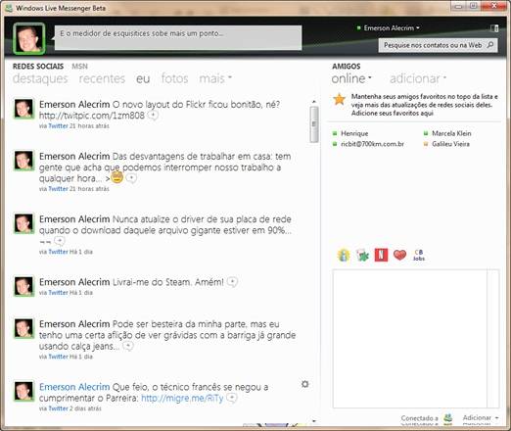Click the yellow info figure icon
The width and height of the screenshot is (511, 431).
click(344, 255)
